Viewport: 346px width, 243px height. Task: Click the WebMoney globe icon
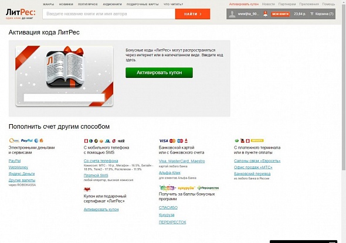(x=36, y=141)
